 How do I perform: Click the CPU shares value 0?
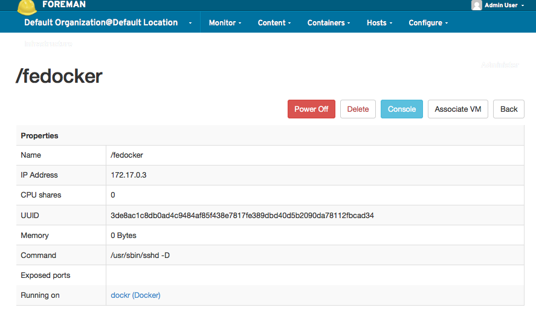click(x=113, y=195)
